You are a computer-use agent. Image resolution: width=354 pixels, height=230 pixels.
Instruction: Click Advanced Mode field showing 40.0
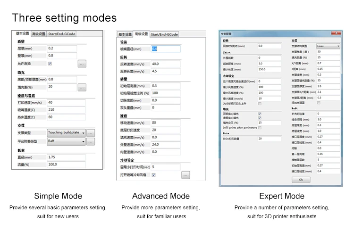(166, 64)
